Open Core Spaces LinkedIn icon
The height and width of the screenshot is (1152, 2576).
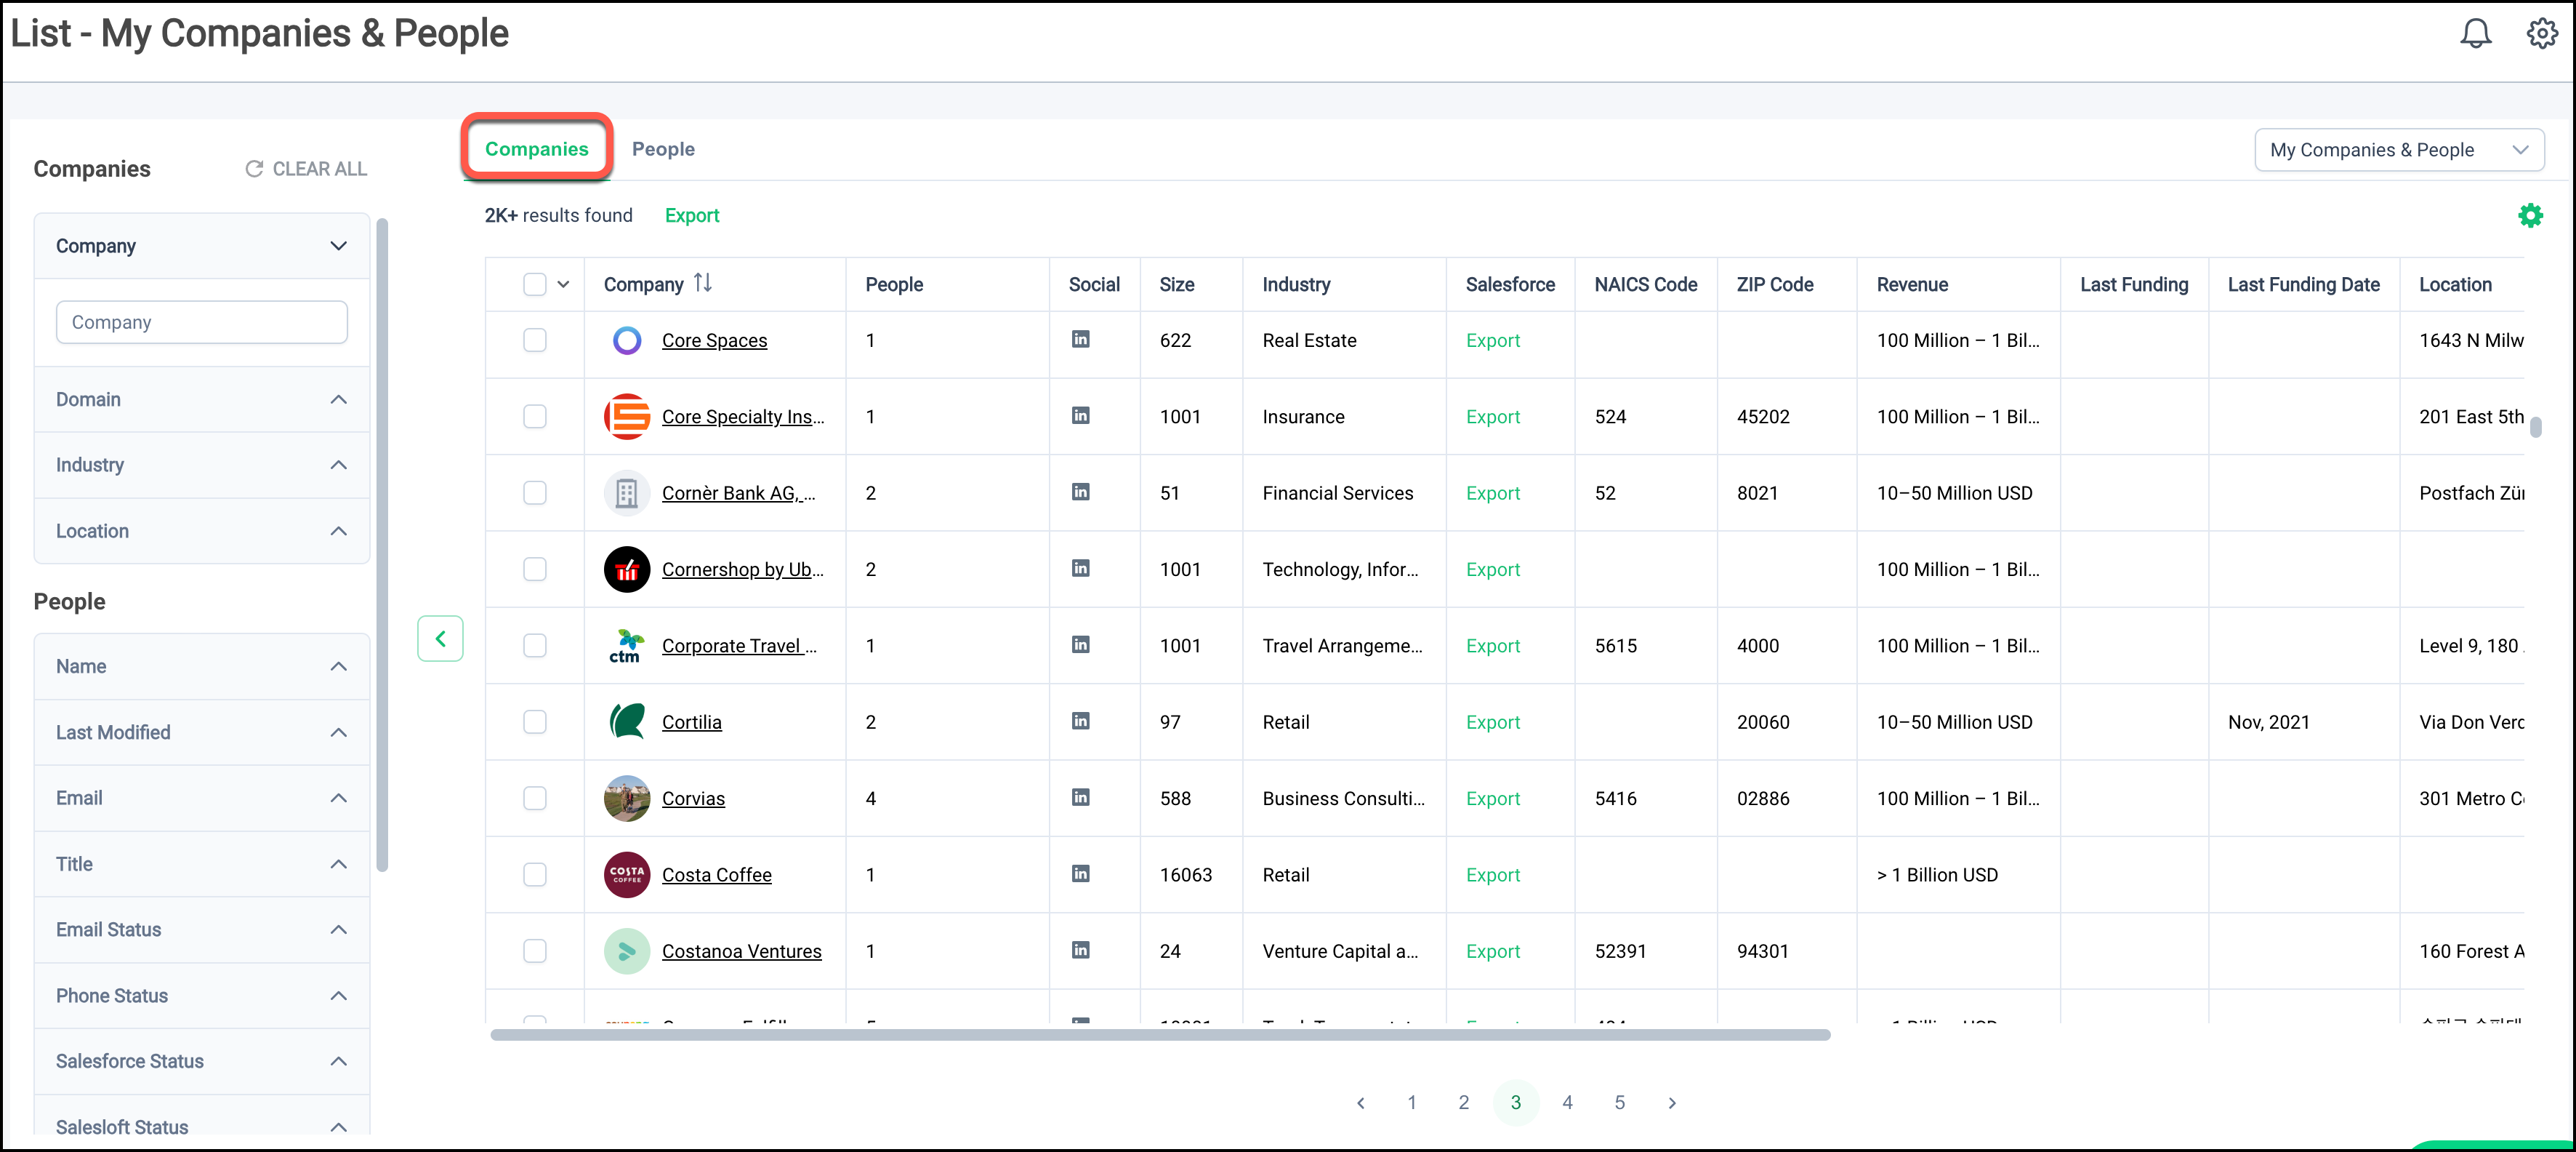click(x=1080, y=340)
